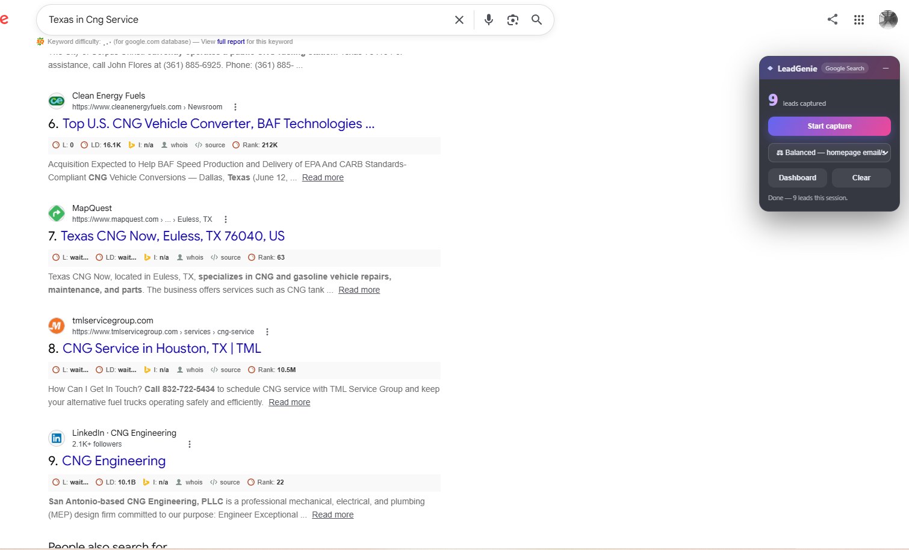Click mapquest.com Euless TX URL breadcrumb
The width and height of the screenshot is (909, 550).
point(142,219)
